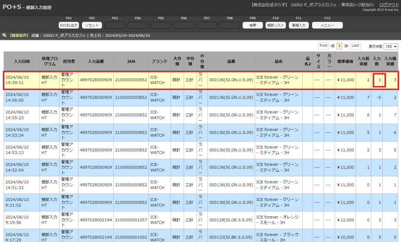Go to next page using double-right arrow
This screenshot has width=401, height=242.
coord(346,46)
